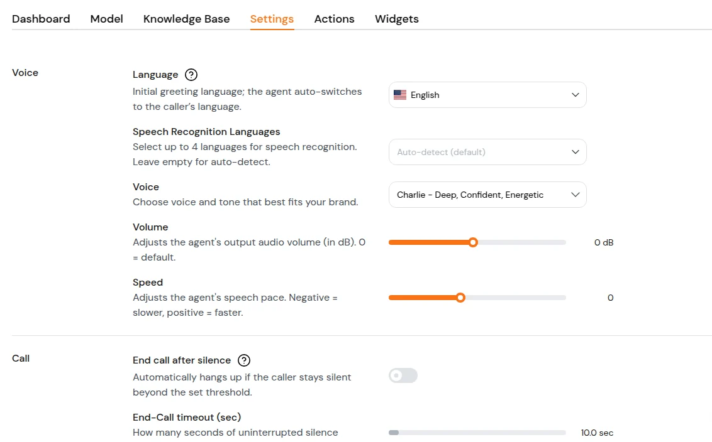Open the Model tab

point(107,19)
